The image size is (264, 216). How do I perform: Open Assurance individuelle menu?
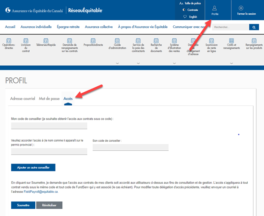[36, 27]
